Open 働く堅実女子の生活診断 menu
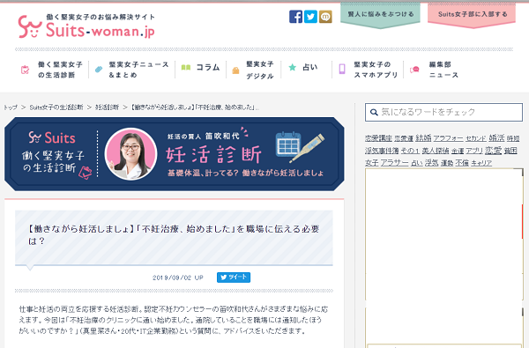Viewport: 529px width, 348px height. pyautogui.click(x=60, y=70)
